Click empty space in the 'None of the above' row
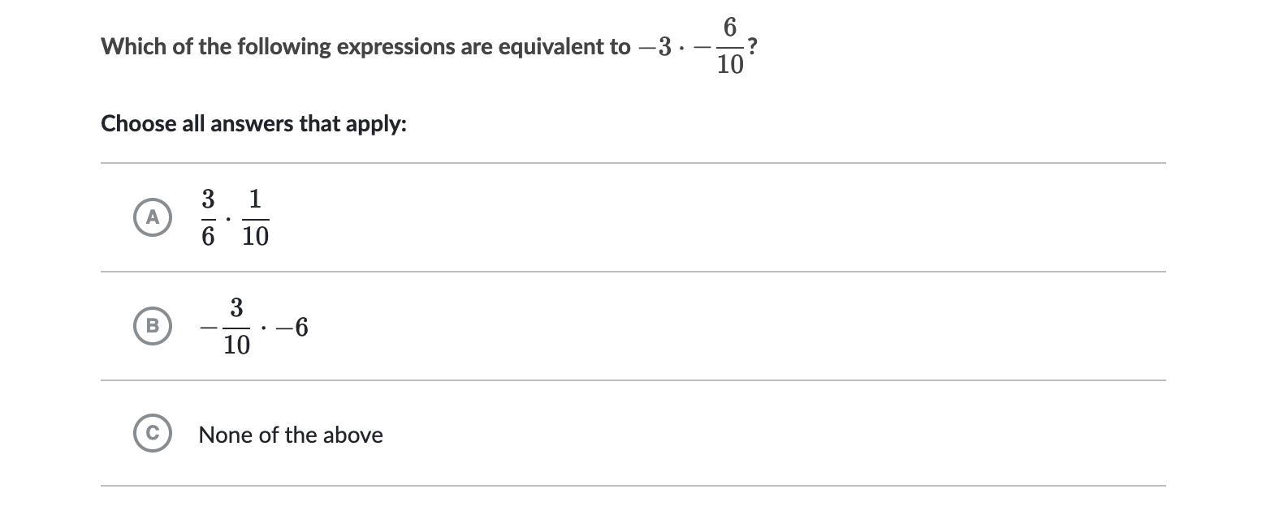The height and width of the screenshot is (519, 1288). (772, 434)
